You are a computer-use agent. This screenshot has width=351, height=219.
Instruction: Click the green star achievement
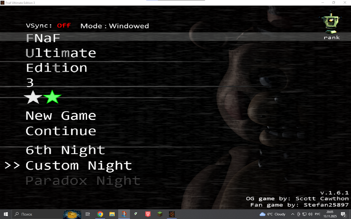[52, 97]
